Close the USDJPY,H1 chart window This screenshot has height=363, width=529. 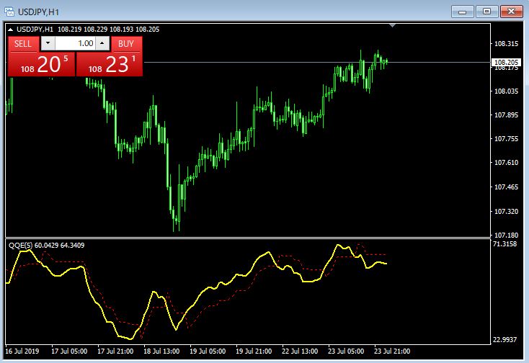(512, 12)
